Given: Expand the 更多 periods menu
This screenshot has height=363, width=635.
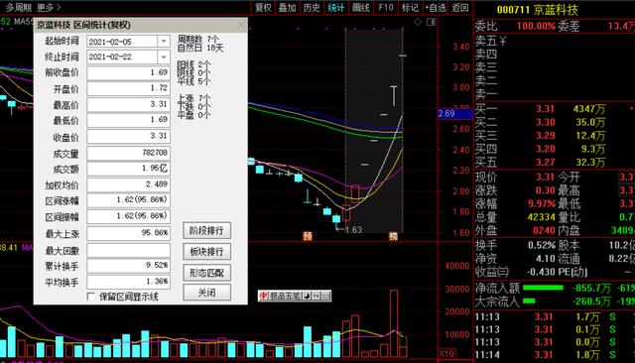Looking at the screenshot, I should pyautogui.click(x=49, y=7).
